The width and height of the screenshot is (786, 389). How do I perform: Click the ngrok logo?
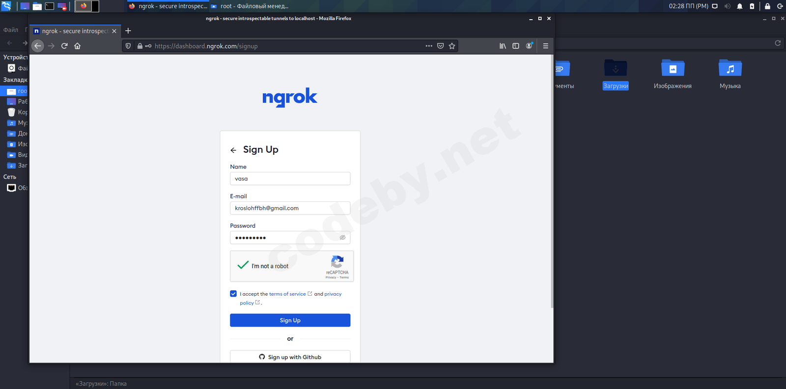290,97
